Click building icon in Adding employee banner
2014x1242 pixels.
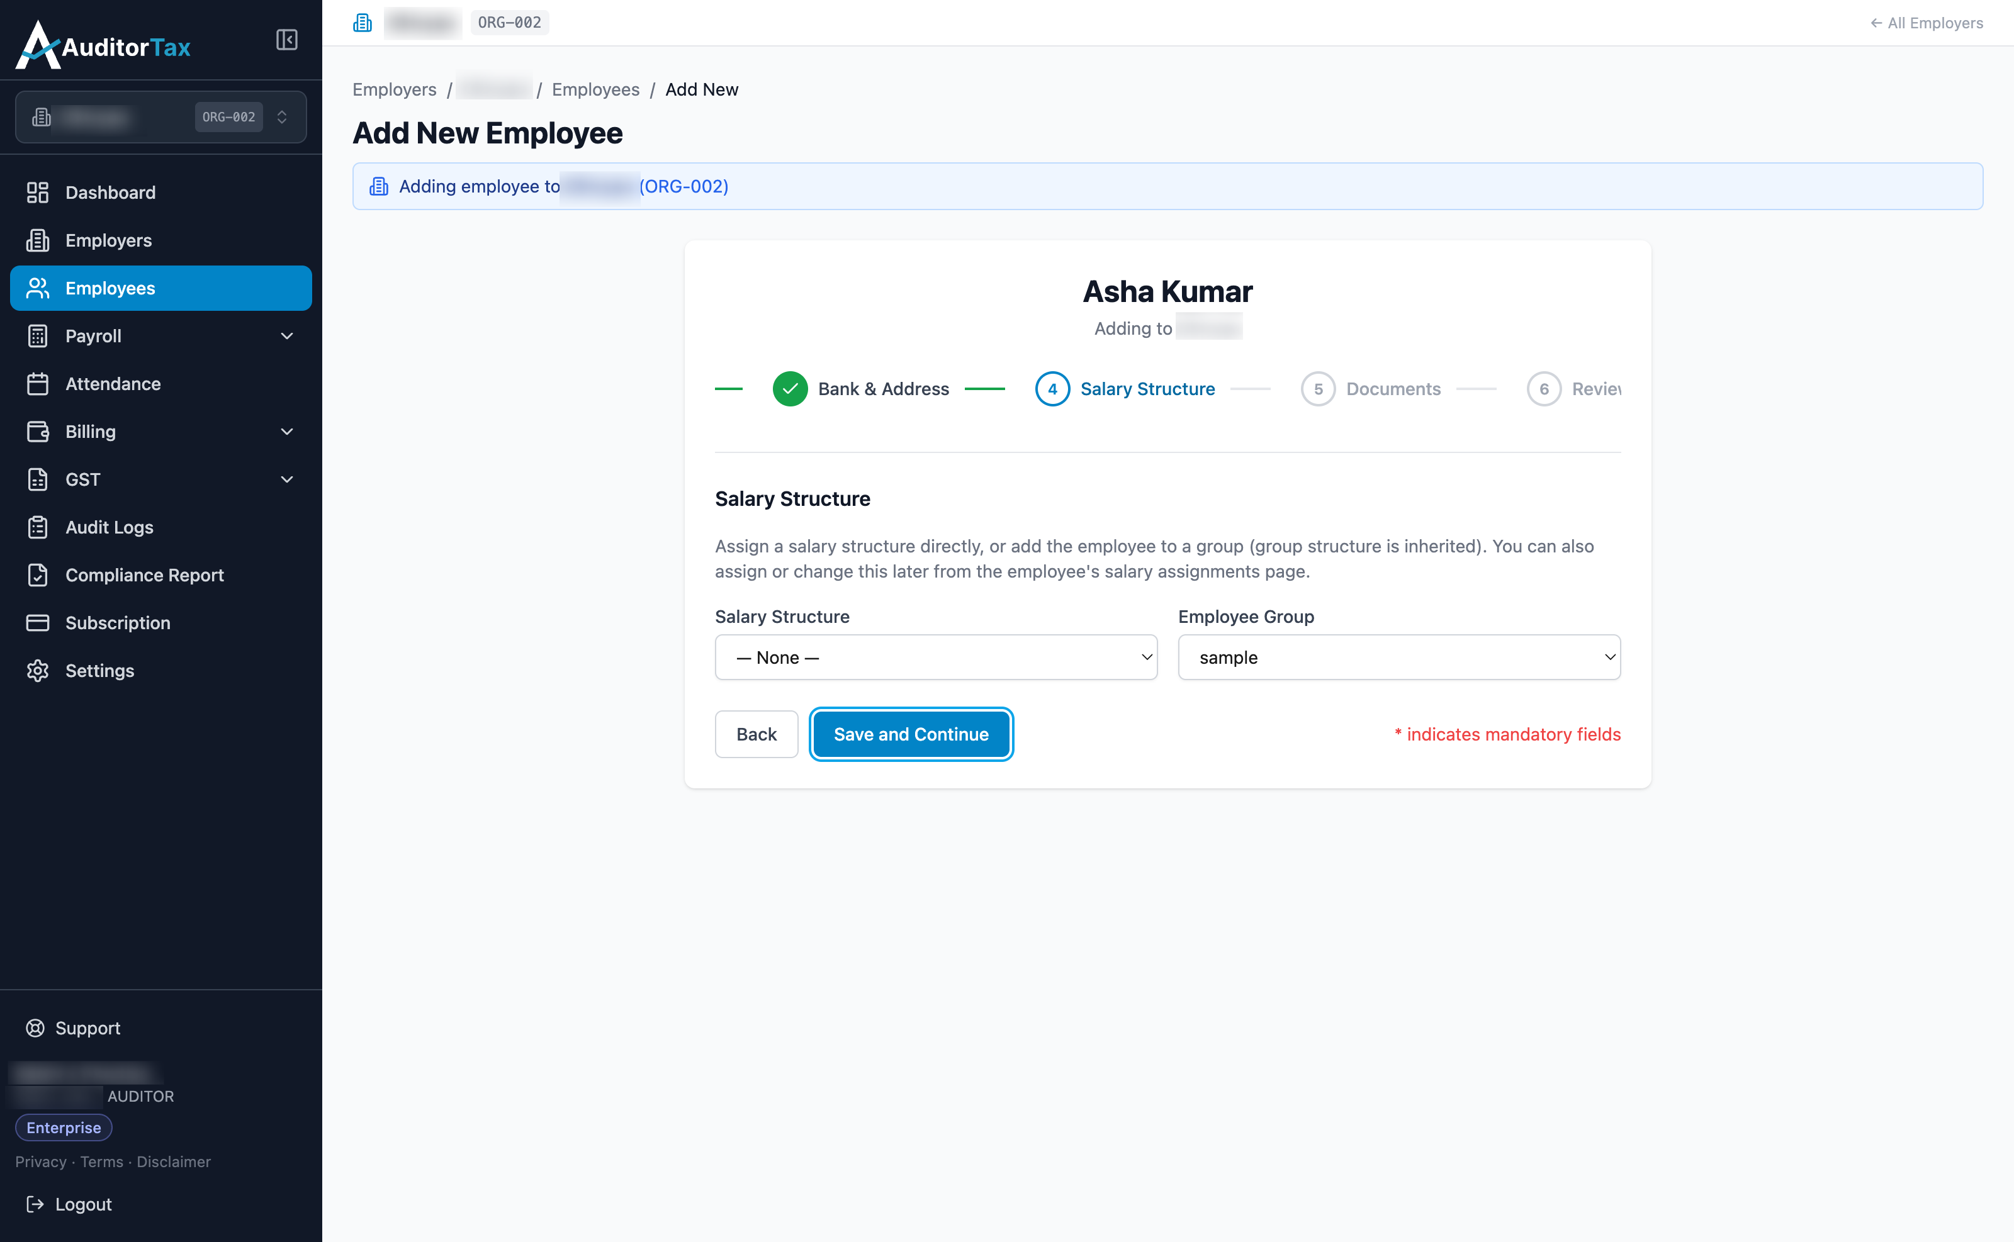click(379, 186)
